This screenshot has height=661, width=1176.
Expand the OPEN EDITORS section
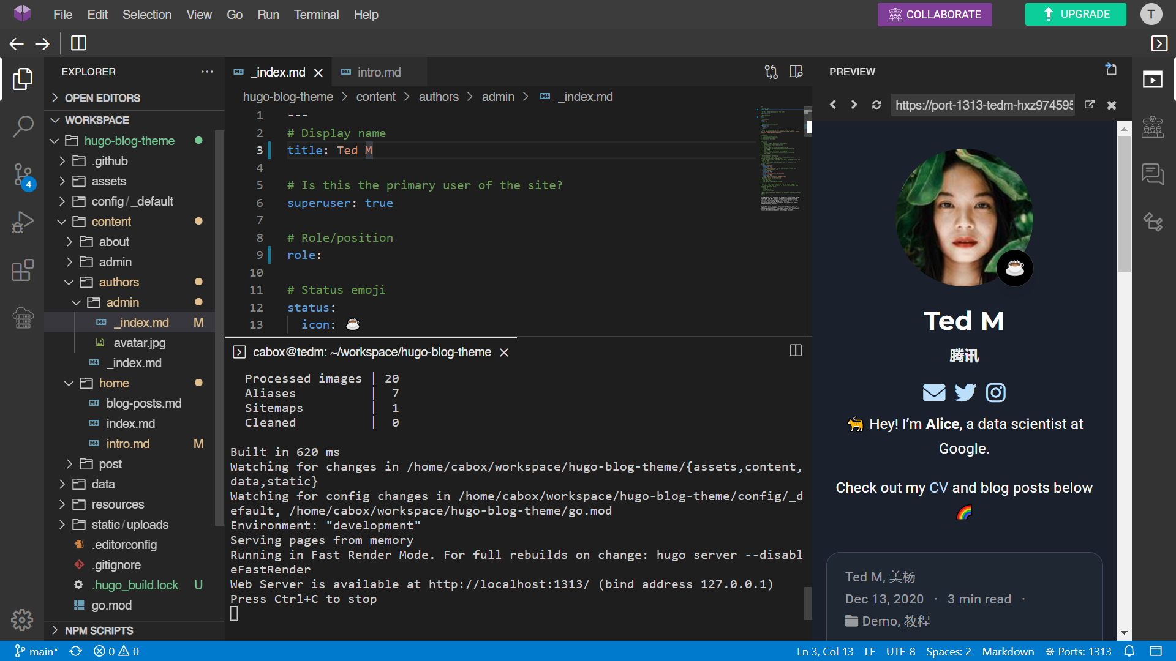102,98
